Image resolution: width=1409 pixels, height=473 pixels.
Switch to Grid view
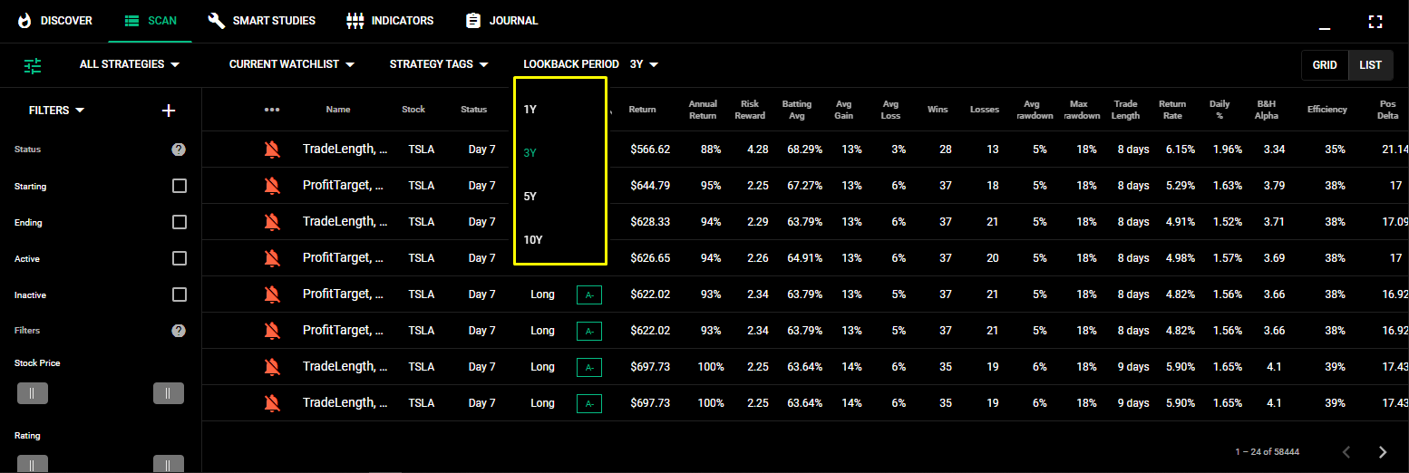(1325, 65)
